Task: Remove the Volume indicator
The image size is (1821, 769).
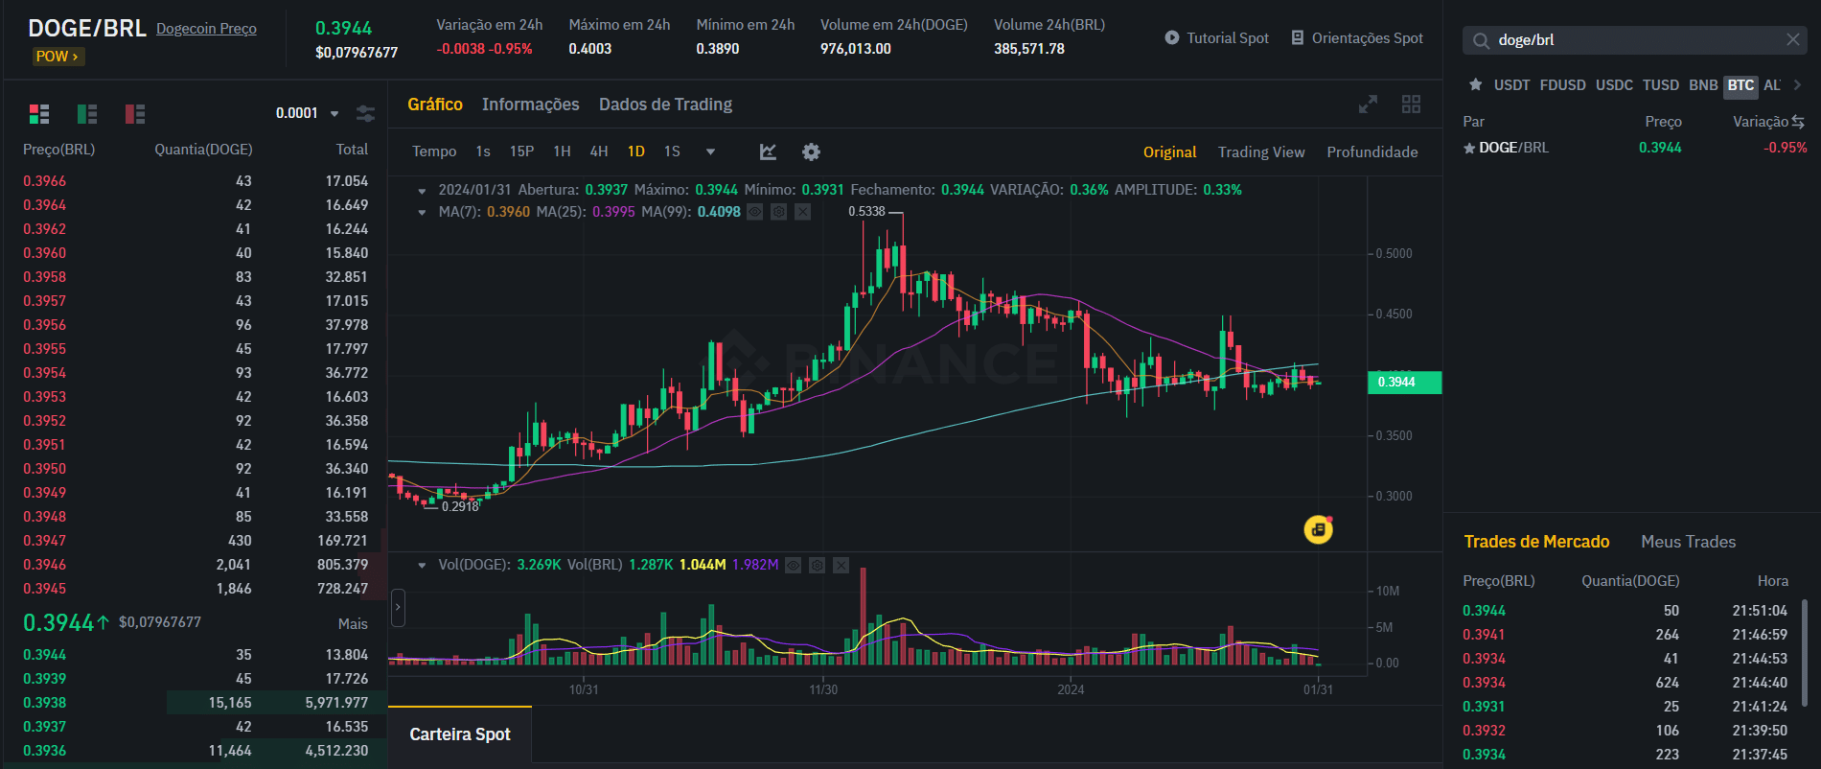Action: click(841, 566)
